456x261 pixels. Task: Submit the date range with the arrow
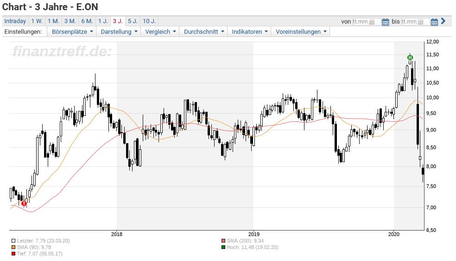pyautogui.click(x=443, y=21)
